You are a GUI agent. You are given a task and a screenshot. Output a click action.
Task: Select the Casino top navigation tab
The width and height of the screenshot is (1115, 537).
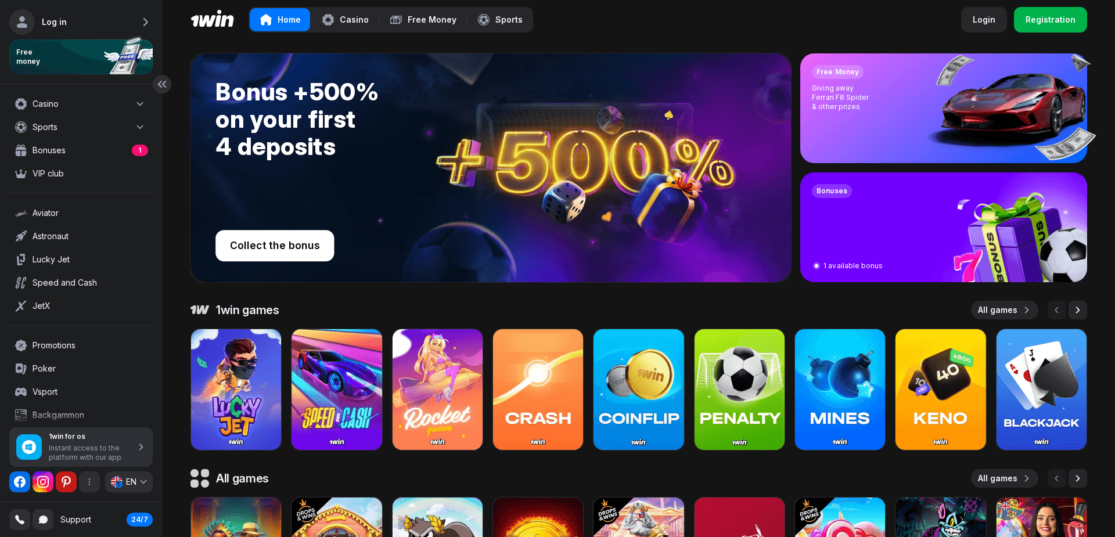coord(346,20)
